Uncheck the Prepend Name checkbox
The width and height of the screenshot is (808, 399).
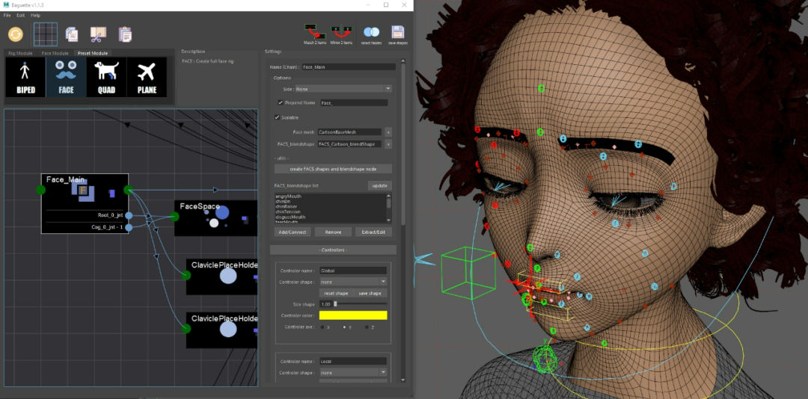pyautogui.click(x=281, y=102)
